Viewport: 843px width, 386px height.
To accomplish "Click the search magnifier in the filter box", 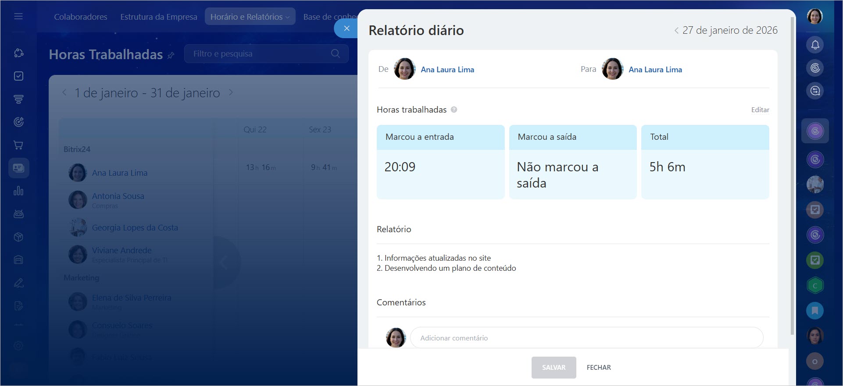I will 336,53.
